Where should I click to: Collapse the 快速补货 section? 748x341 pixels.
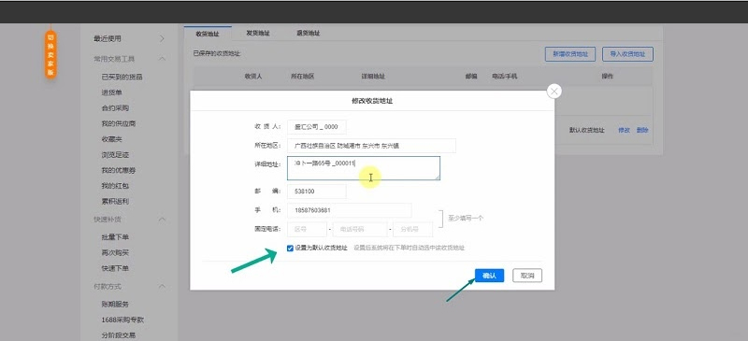[162, 220]
